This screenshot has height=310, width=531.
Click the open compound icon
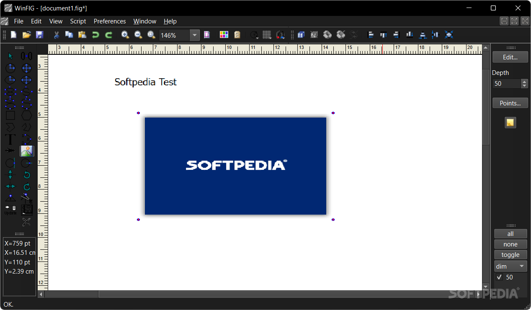(327, 35)
